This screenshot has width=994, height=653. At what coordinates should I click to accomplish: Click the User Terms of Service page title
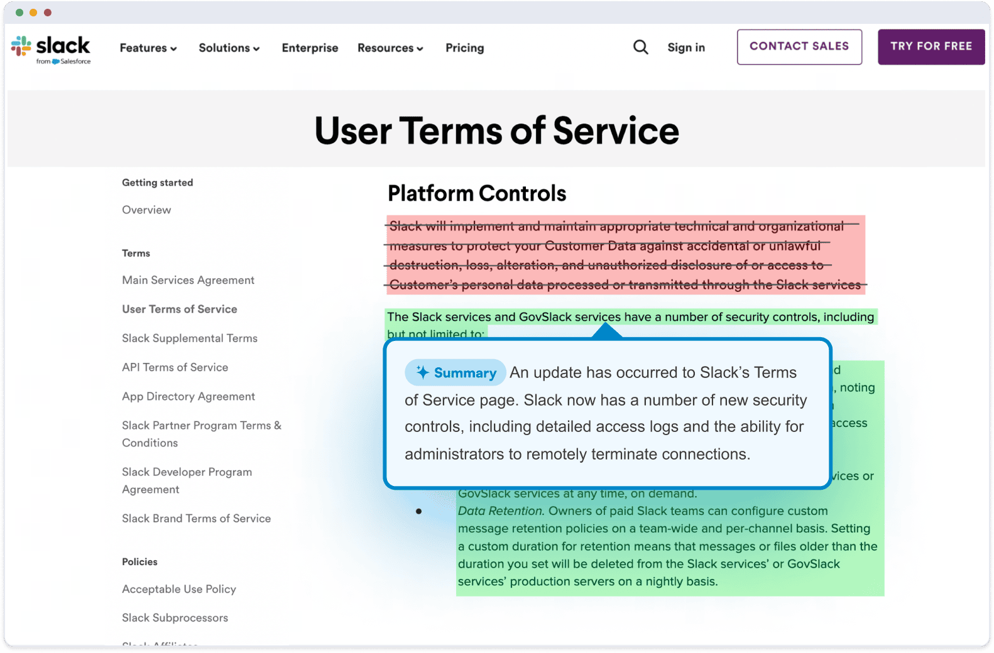[x=497, y=131]
